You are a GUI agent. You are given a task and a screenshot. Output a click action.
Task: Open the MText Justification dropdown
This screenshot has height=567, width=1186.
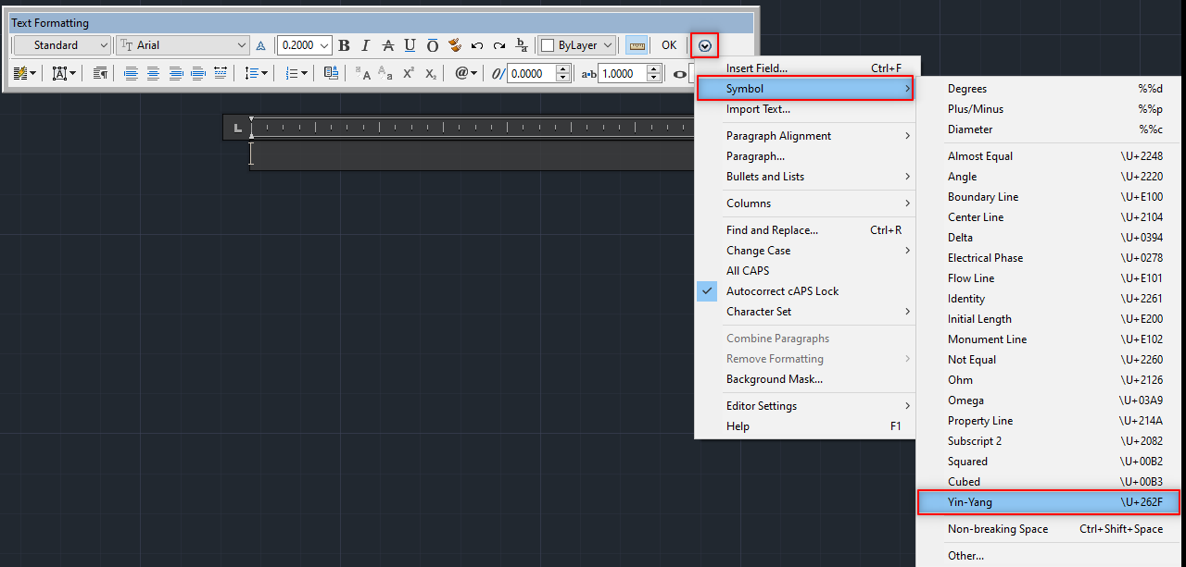click(x=64, y=73)
